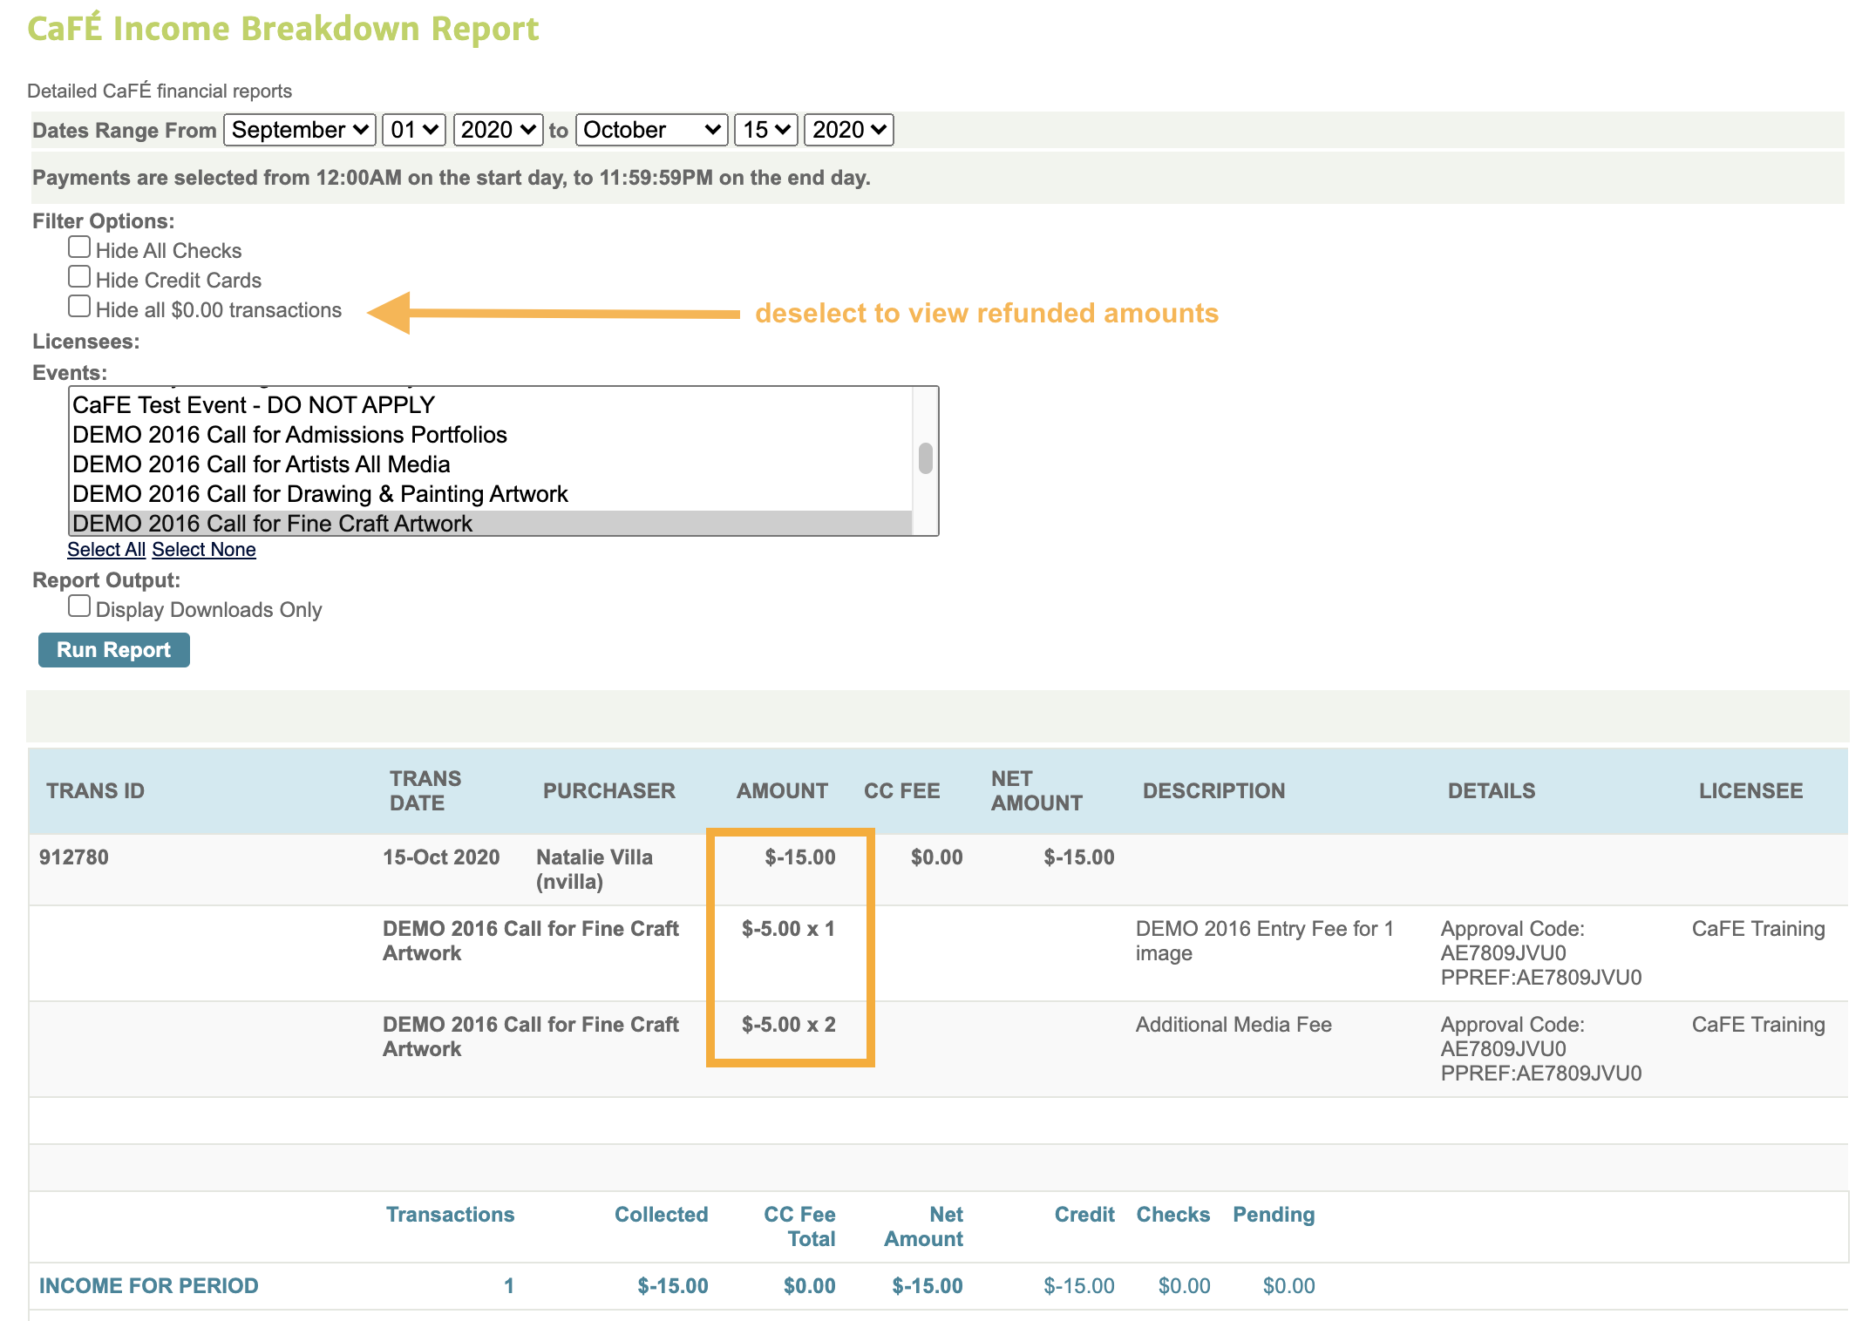
Task: Select CaFE Test Event - DO NOT APPLY
Action: point(491,405)
